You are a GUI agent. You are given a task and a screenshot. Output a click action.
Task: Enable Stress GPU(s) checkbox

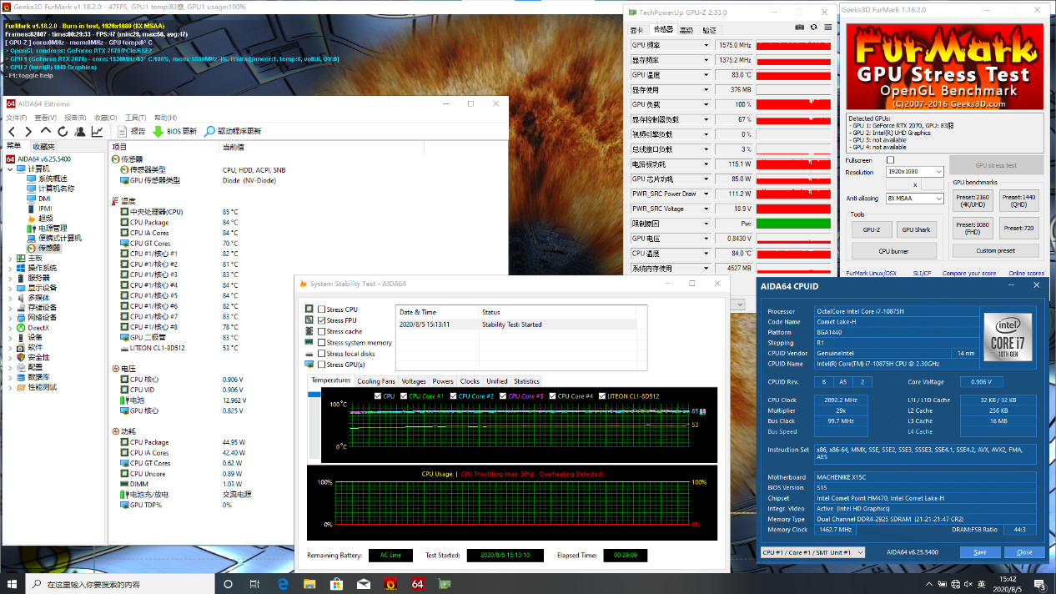tap(322, 365)
